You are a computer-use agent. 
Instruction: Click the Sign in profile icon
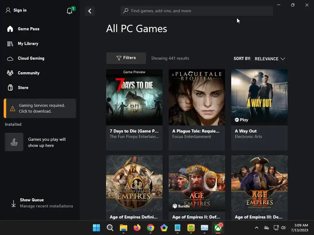(8, 10)
